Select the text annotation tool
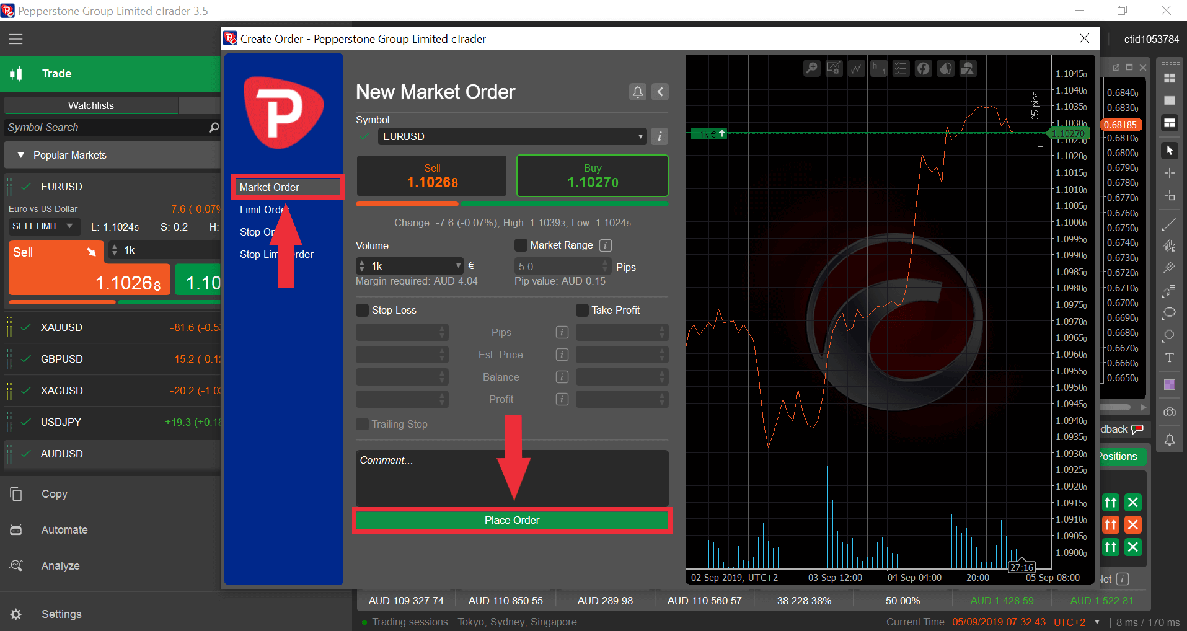 pos(1170,358)
